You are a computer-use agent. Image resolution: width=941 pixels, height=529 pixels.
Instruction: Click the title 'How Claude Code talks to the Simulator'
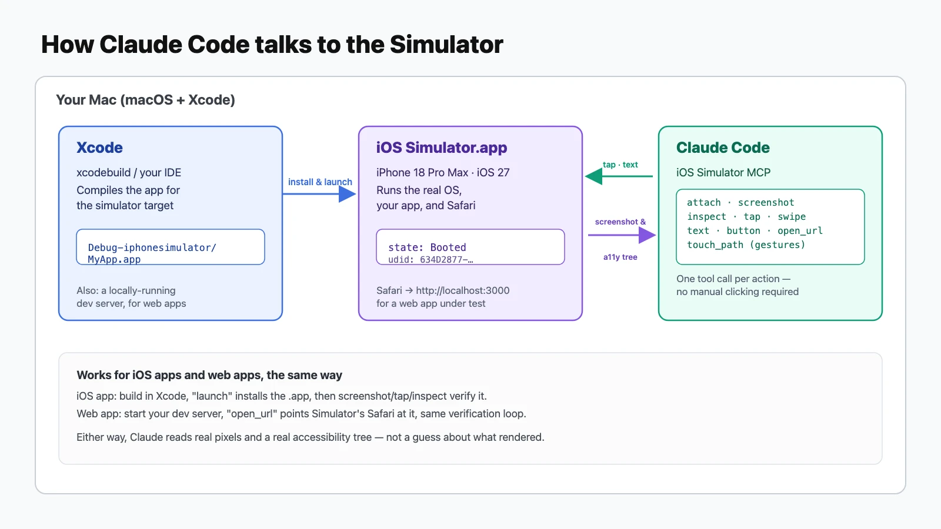(x=272, y=45)
